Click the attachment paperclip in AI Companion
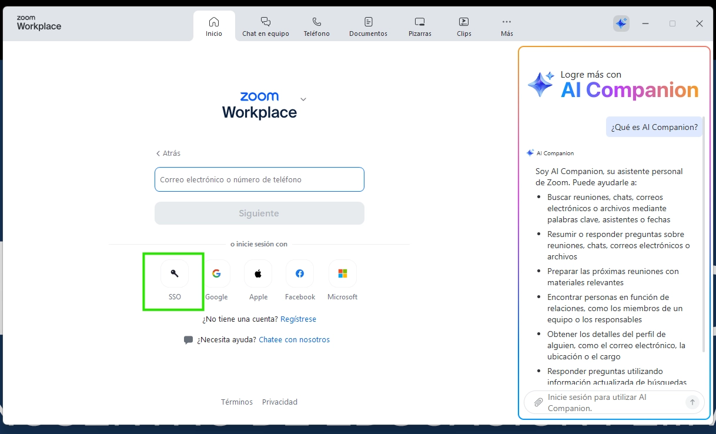 click(538, 402)
